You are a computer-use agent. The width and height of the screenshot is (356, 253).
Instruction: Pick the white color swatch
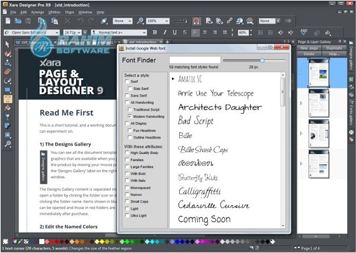pos(42,242)
